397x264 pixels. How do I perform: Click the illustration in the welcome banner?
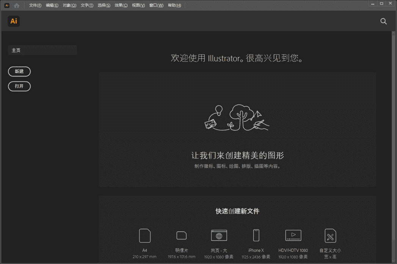[237, 119]
